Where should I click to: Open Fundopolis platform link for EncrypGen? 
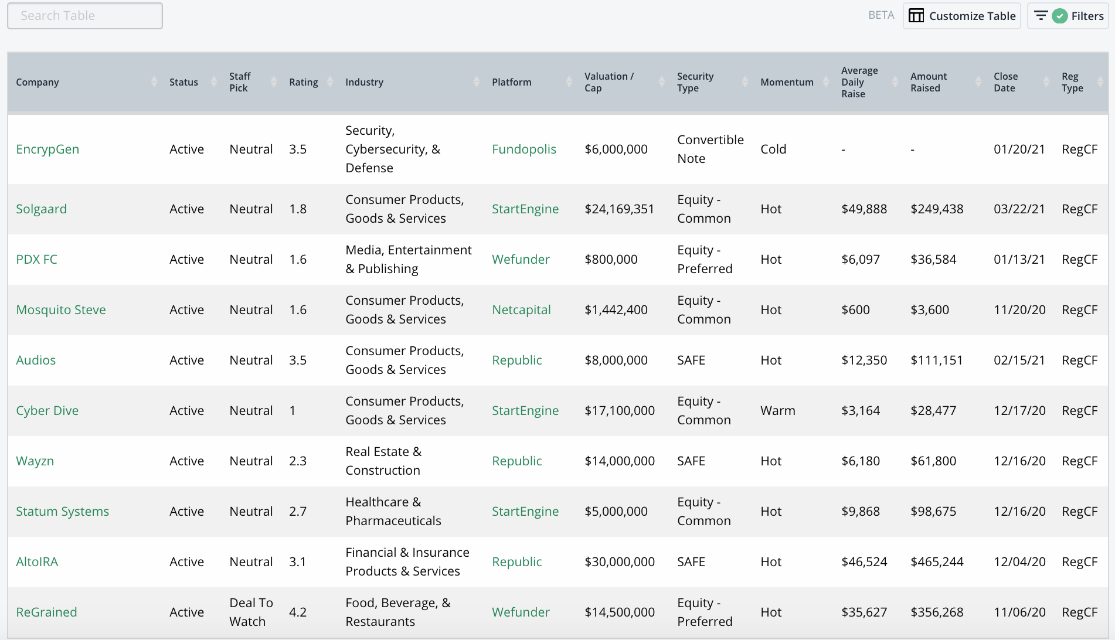[524, 149]
